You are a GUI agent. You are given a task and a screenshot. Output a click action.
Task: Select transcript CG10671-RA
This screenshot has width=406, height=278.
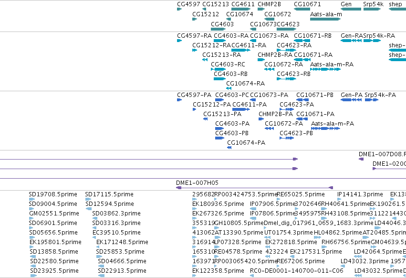[313, 55]
